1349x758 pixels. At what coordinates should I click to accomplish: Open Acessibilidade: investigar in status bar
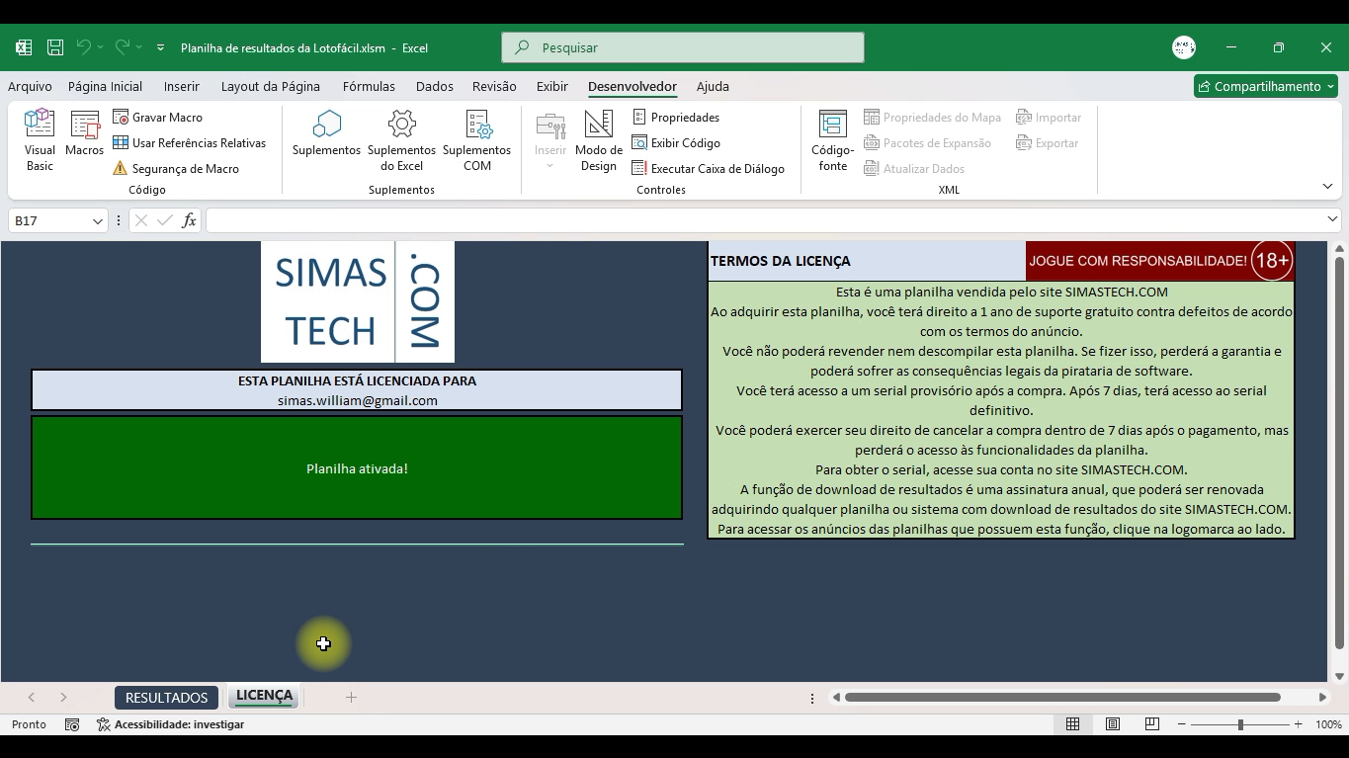[171, 724]
